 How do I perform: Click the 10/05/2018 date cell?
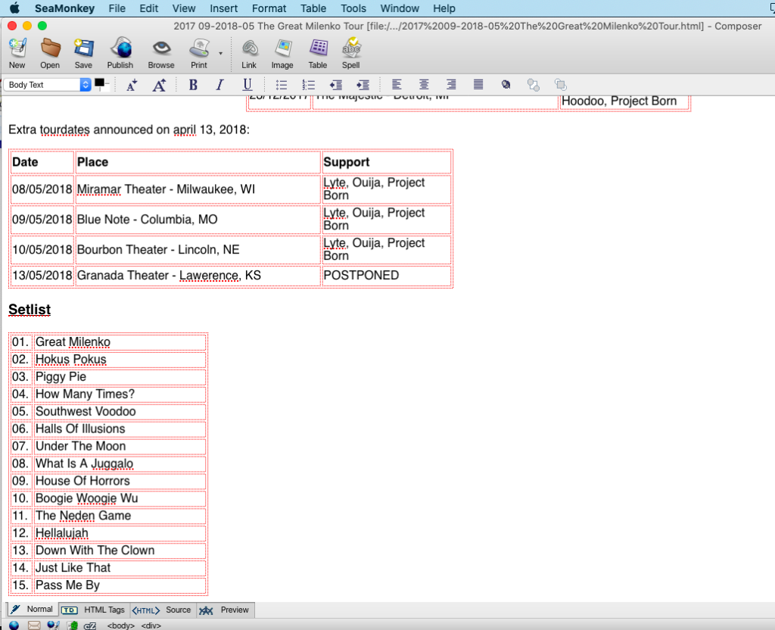[x=42, y=249]
